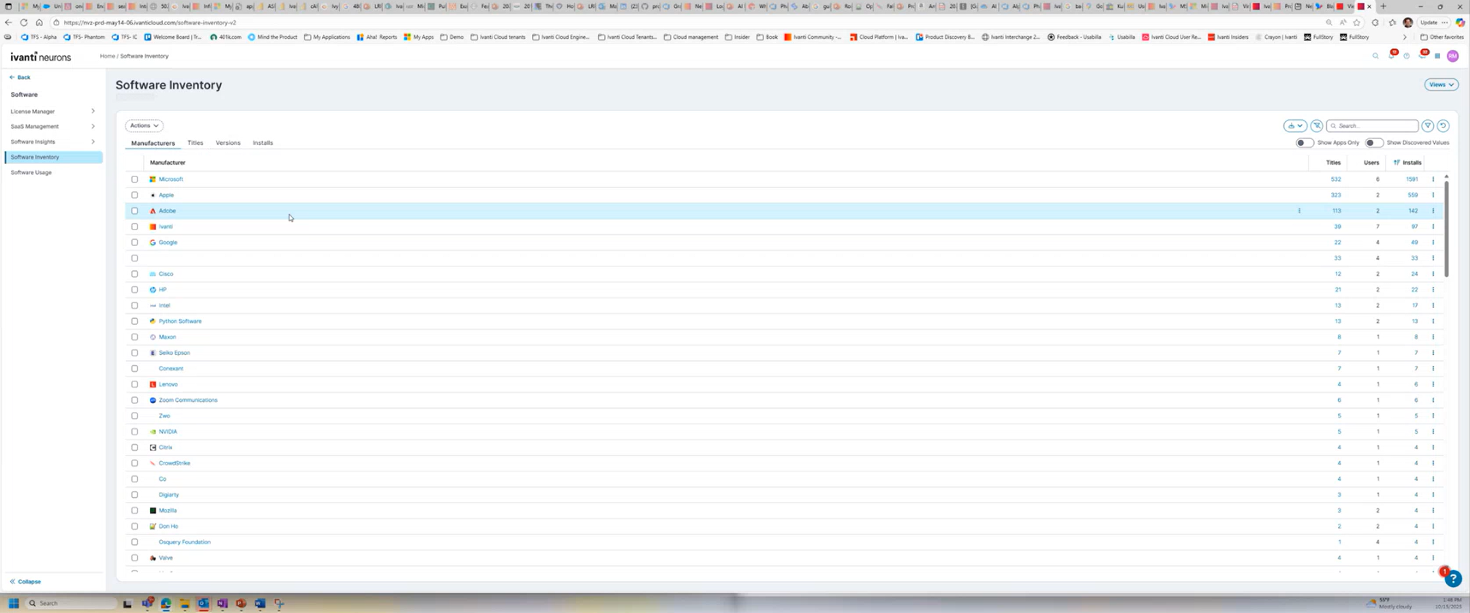Open the row menu for Apple
The height and width of the screenshot is (613, 1470).
(1433, 195)
